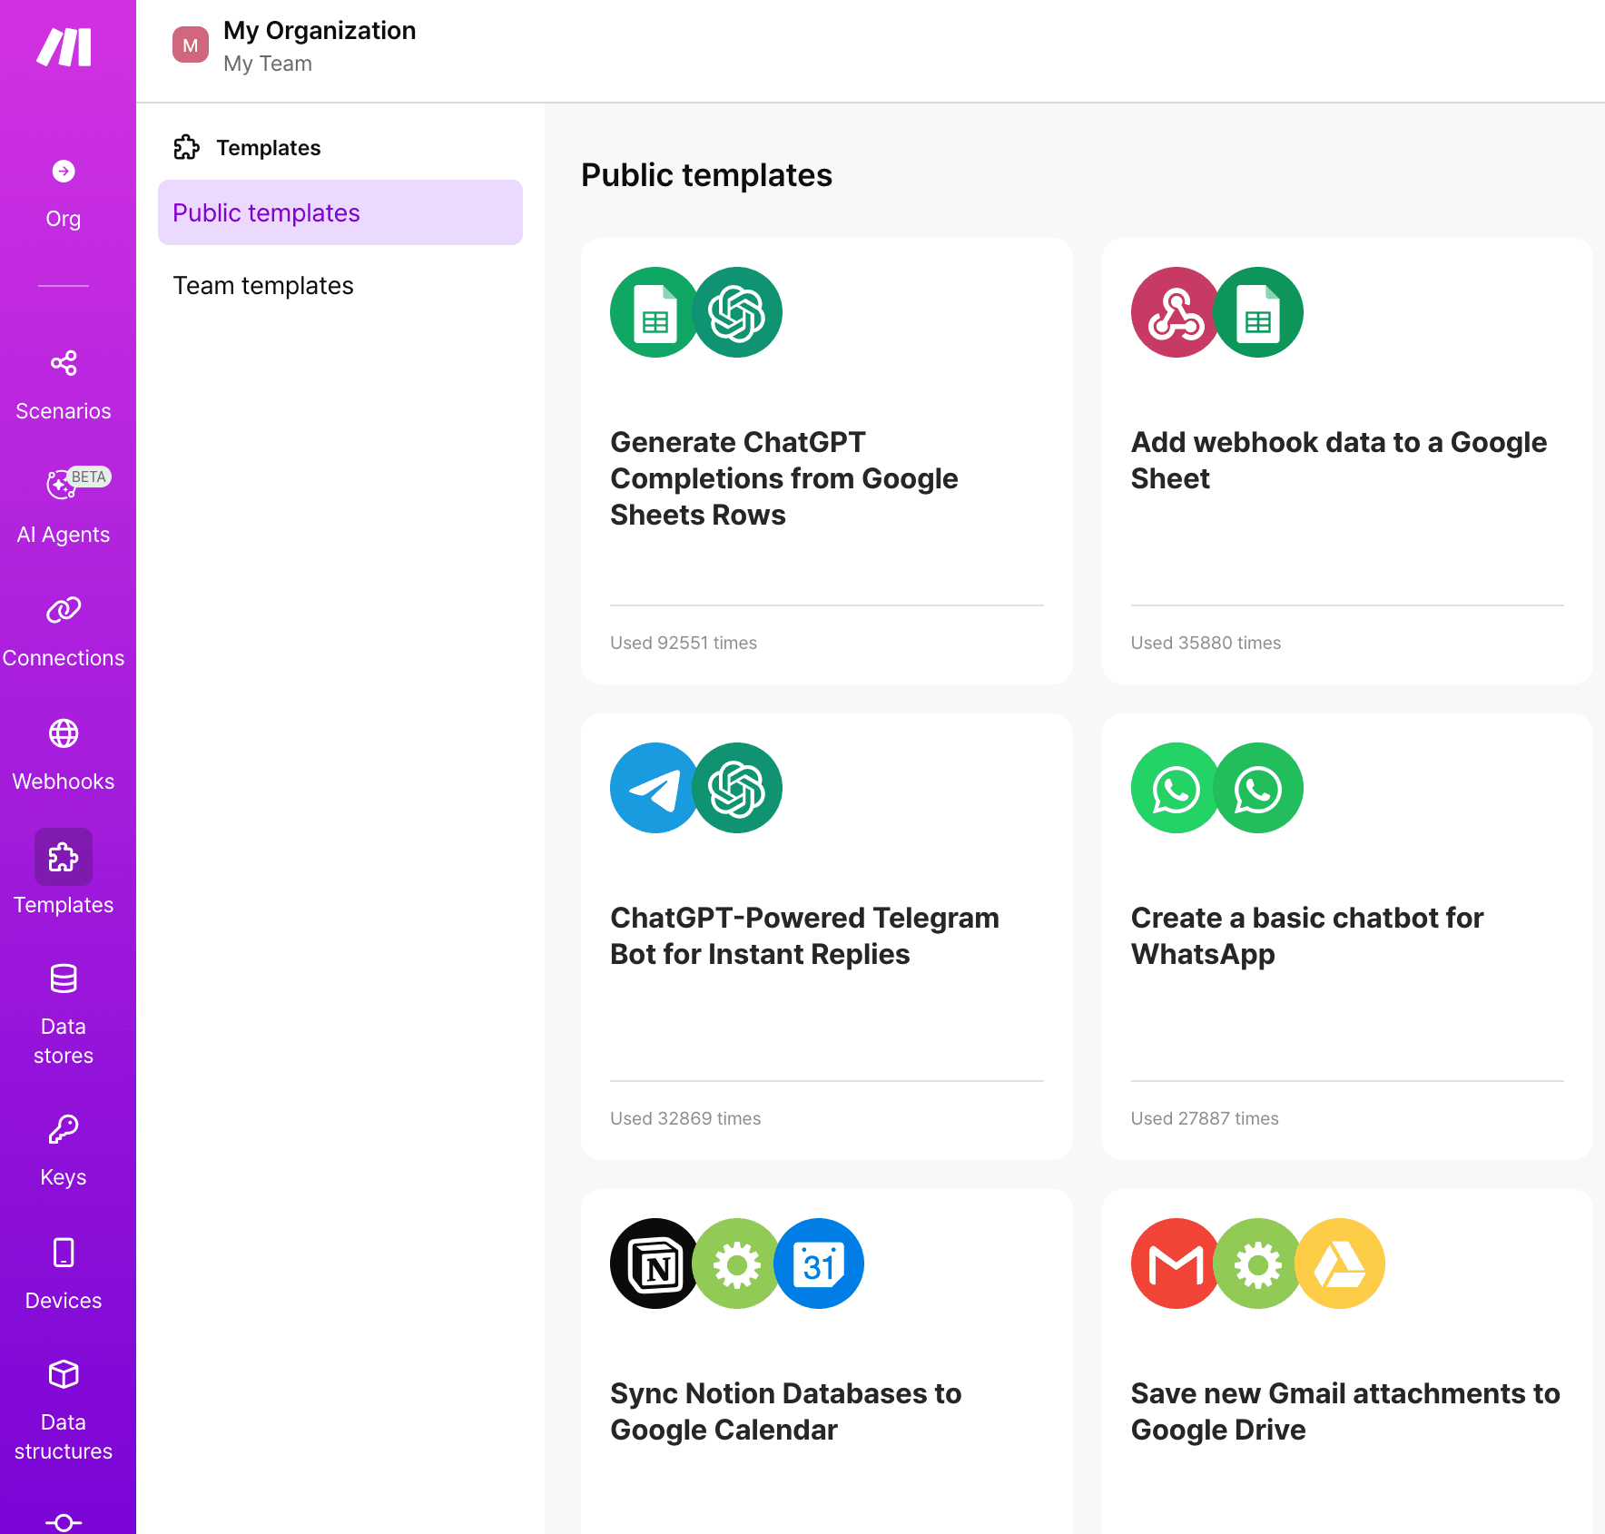Open the Org section arrow icon
Viewport: 1605px width, 1534px height.
[x=64, y=171]
